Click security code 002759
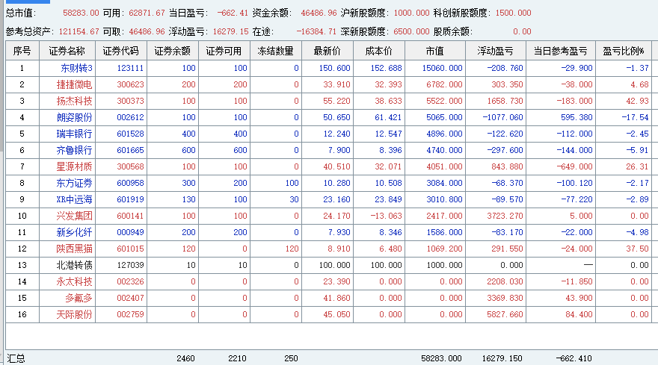 (130, 314)
